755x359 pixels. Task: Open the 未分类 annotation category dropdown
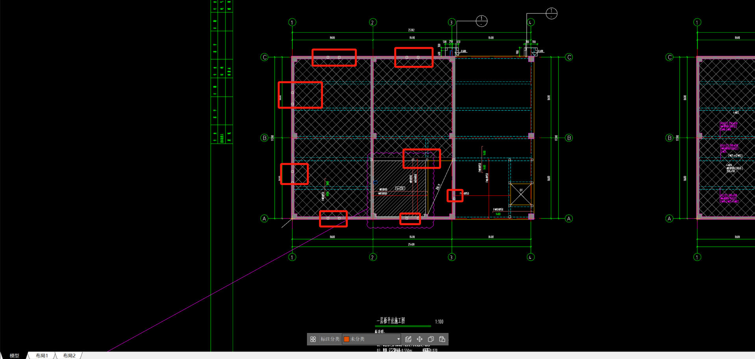(x=372, y=339)
